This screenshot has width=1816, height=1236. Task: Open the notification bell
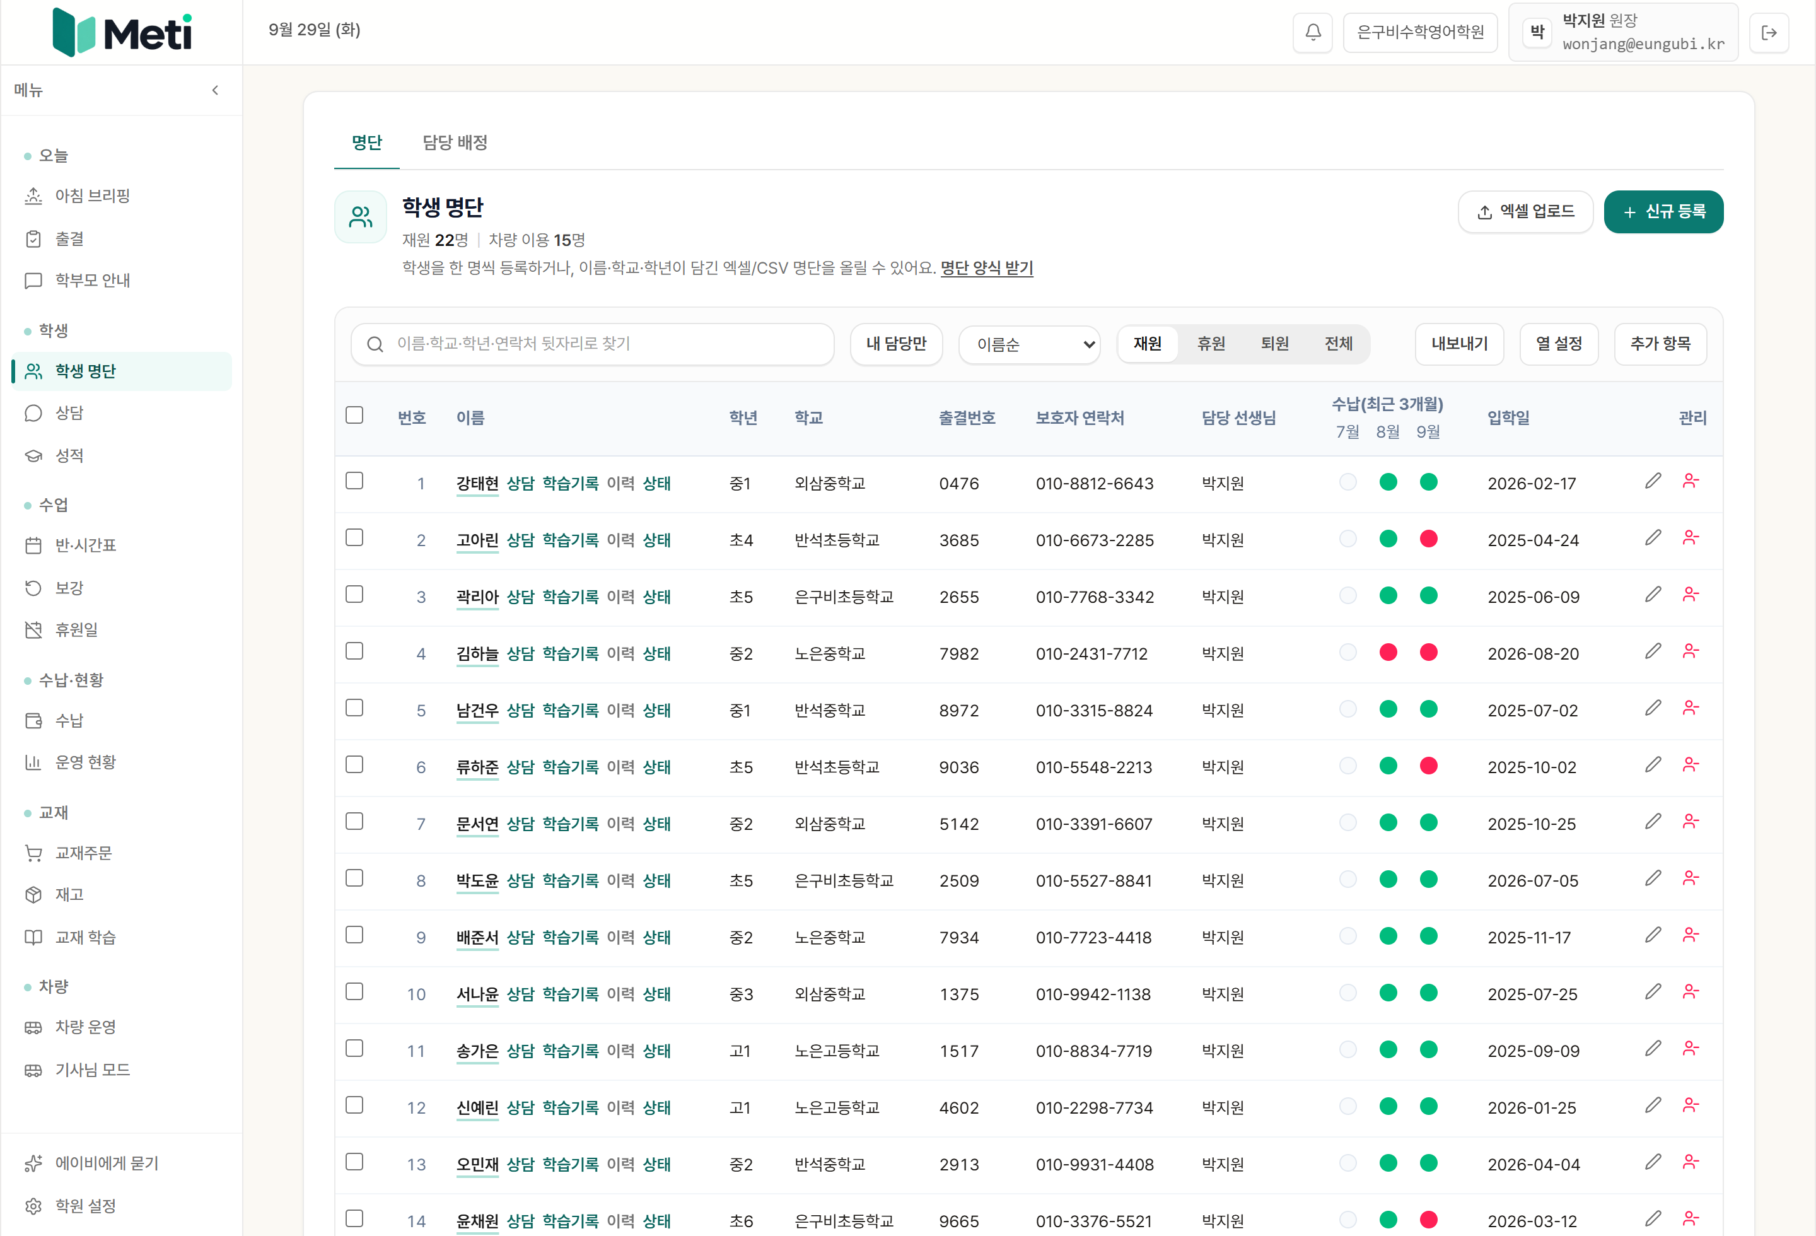(1313, 32)
